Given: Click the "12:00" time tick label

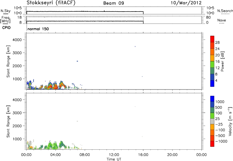Looking at the screenshot, I should click(x=114, y=155).
